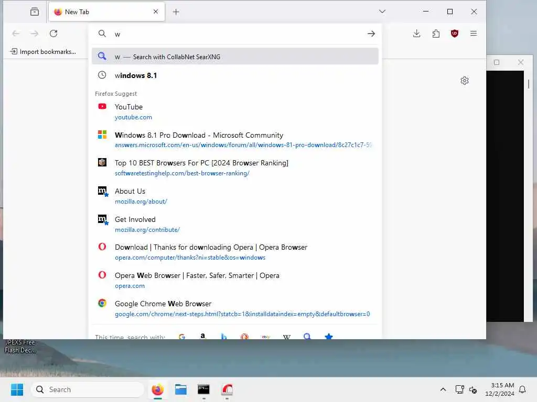Screen dimensions: 537x402
Task: Click the Firefox taskbar icon
Action: [x=157, y=389]
